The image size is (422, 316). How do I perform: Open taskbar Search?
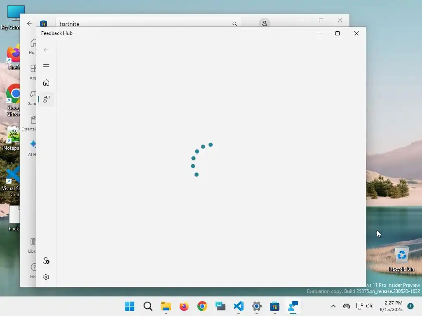148,306
